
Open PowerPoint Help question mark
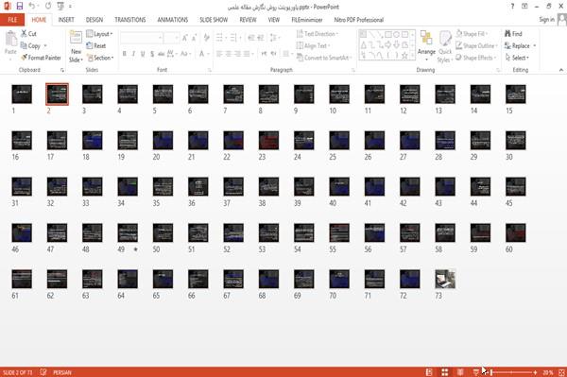click(512, 7)
